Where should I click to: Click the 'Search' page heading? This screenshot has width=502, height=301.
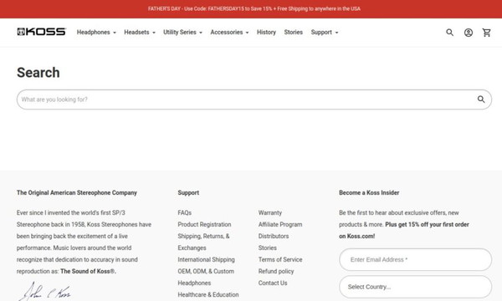coord(38,73)
